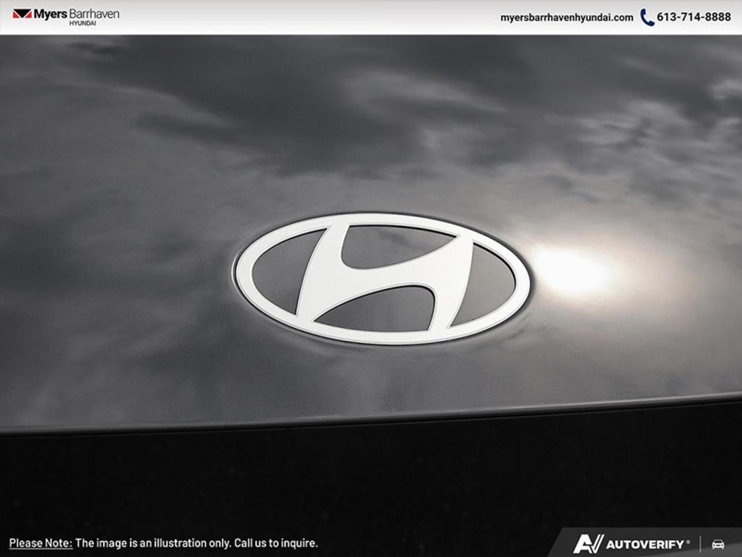Click the phone handset icon

coord(647,17)
